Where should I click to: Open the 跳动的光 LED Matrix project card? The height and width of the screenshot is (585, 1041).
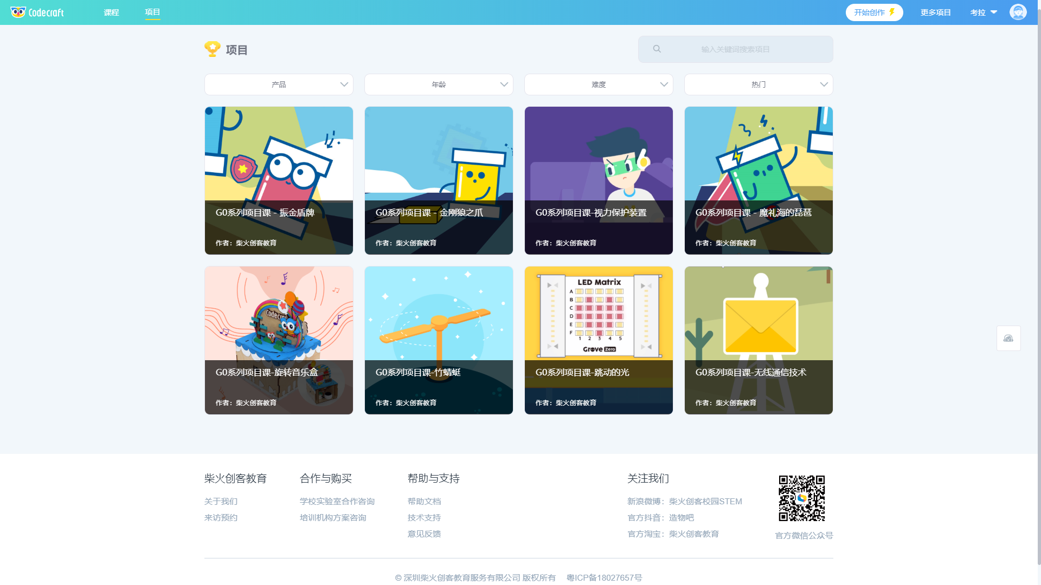pyautogui.click(x=599, y=340)
